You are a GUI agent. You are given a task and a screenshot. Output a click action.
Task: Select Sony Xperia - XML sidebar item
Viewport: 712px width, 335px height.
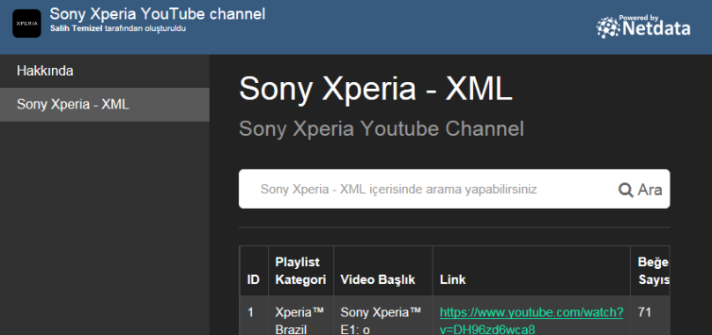(x=105, y=105)
